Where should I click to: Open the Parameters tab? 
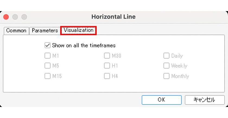(45, 31)
